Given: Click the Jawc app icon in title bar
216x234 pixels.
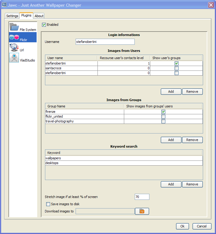Looking at the screenshot, I should click(x=4, y=5).
